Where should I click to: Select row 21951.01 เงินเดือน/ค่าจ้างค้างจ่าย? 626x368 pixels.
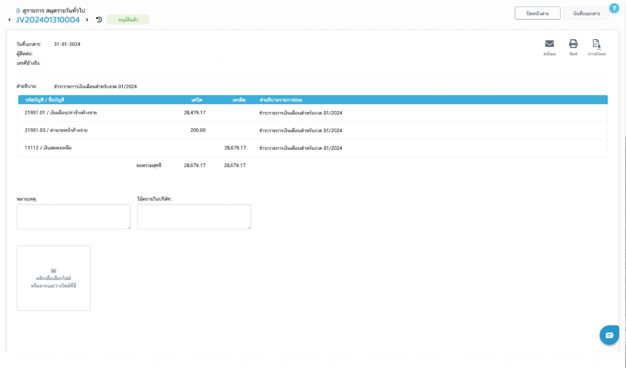click(61, 113)
